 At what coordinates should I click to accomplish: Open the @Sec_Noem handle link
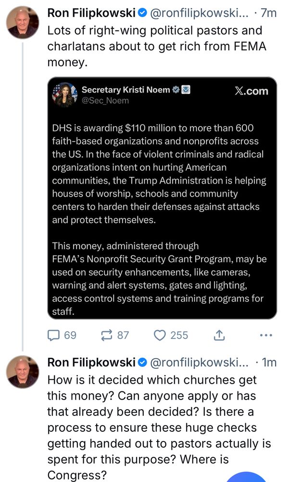[x=105, y=101]
